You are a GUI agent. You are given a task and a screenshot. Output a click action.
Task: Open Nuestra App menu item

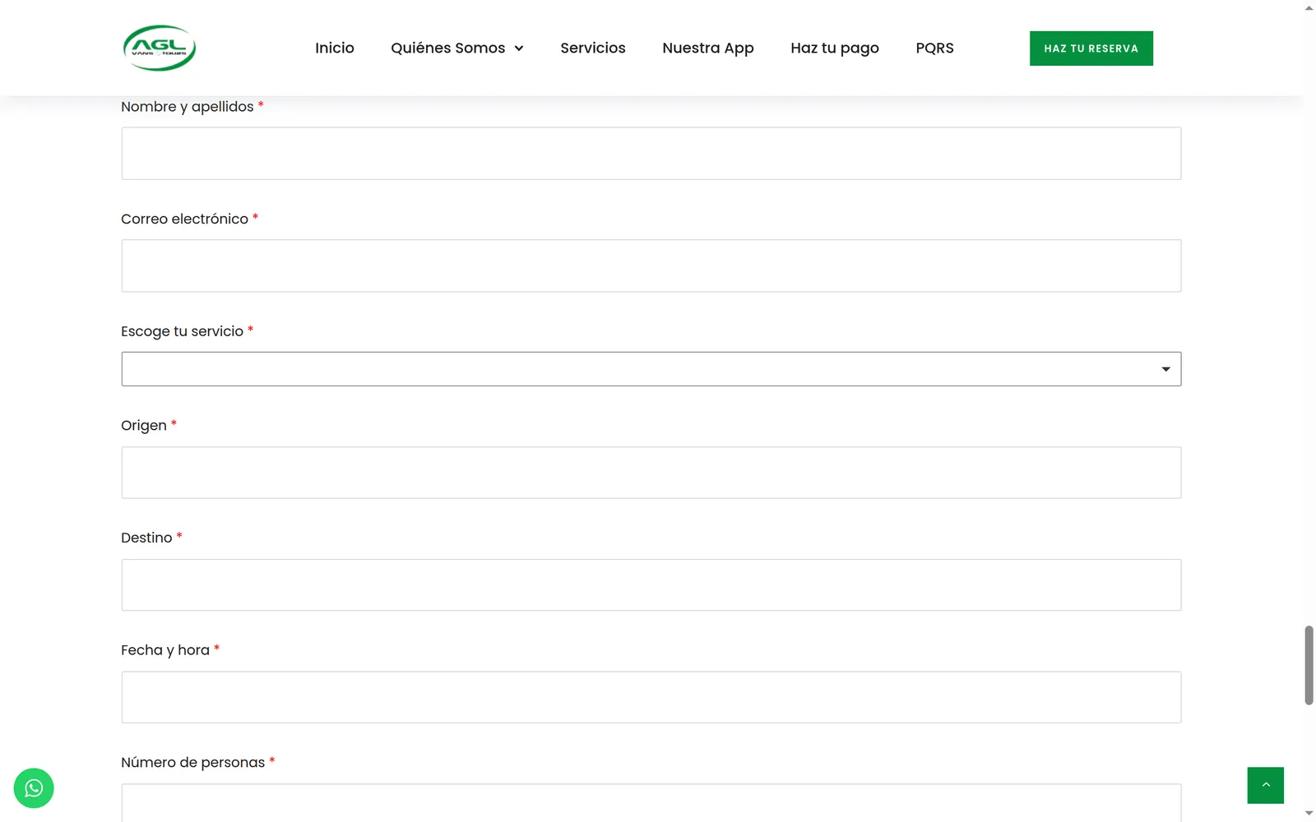[708, 48]
